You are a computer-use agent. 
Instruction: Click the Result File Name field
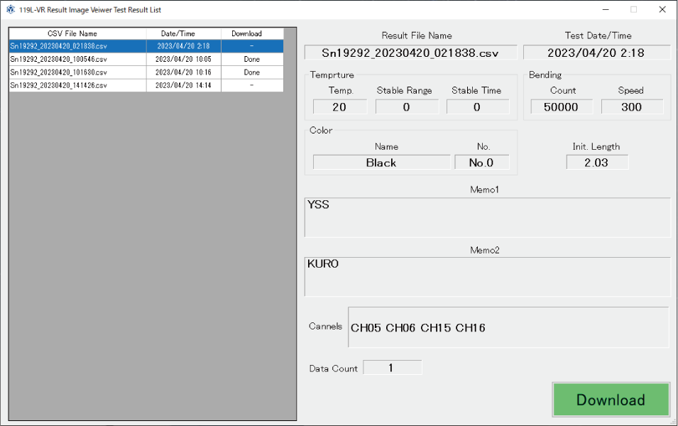coord(411,53)
